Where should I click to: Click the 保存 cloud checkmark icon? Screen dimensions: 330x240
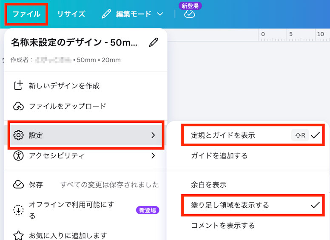(x=19, y=184)
